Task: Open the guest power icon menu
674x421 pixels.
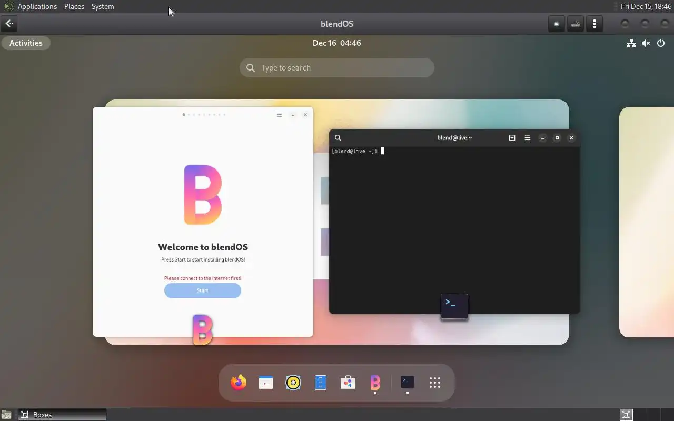Action: point(661,43)
